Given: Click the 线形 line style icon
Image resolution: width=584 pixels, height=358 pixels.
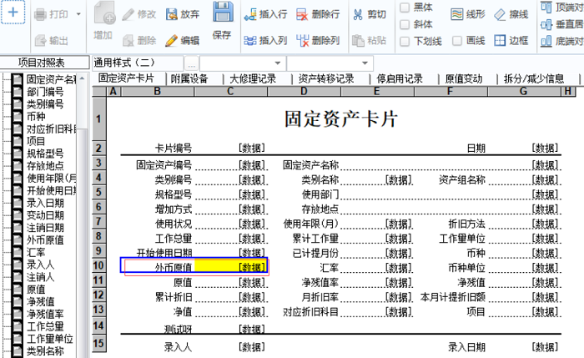Looking at the screenshot, I should (457, 14).
